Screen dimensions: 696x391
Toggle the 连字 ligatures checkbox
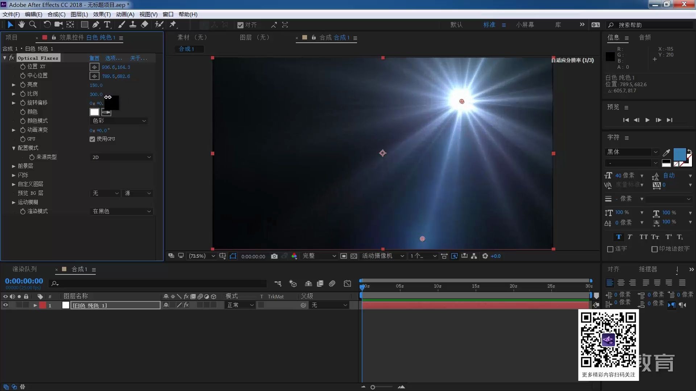[610, 249]
